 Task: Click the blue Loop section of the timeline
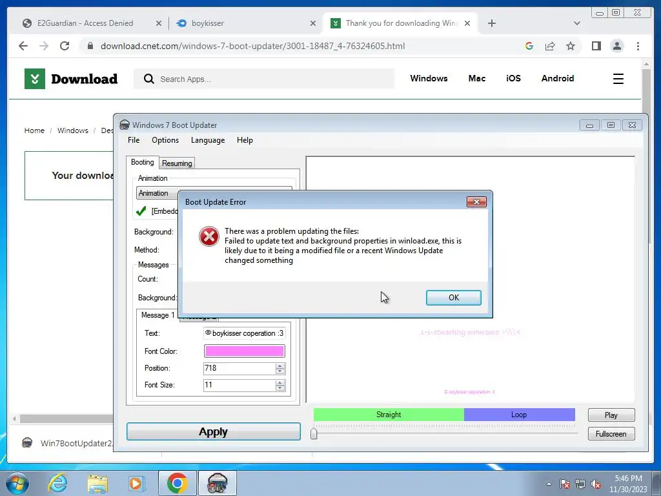(519, 415)
